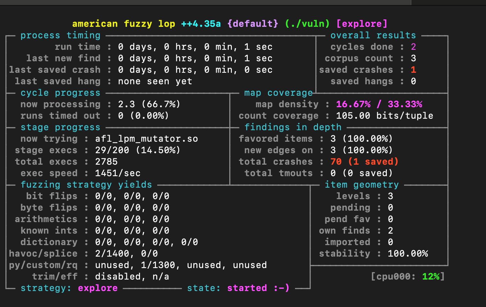Click the 'overall results' section header
This screenshot has height=307, width=486.
(x=373, y=35)
